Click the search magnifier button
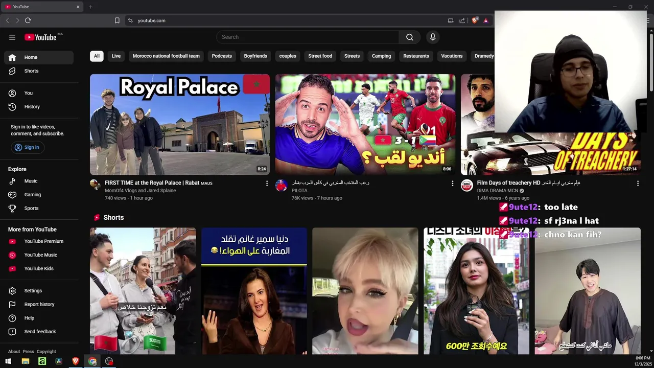This screenshot has height=368, width=654. pos(410,37)
